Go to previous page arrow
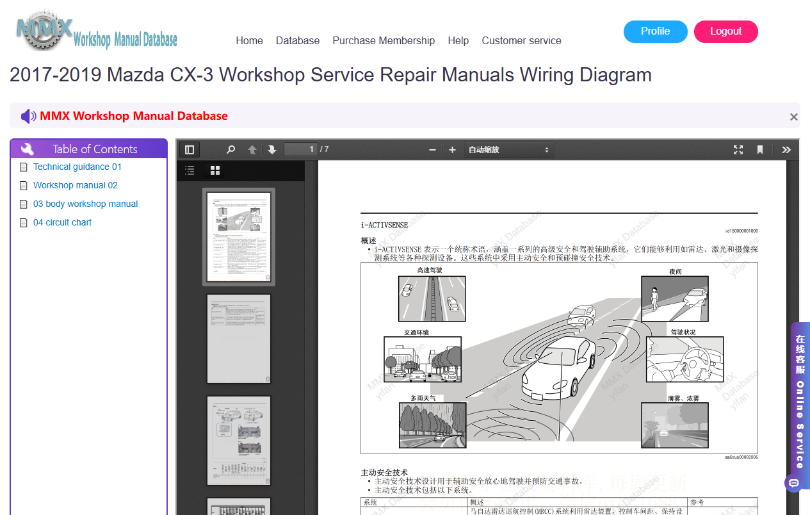Image resolution: width=810 pixels, height=515 pixels. [x=252, y=150]
